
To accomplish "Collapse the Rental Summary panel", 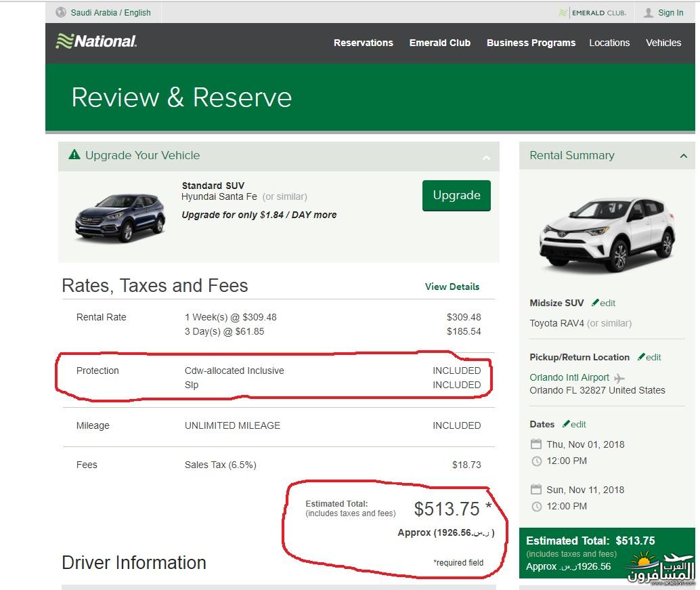I will [x=683, y=156].
